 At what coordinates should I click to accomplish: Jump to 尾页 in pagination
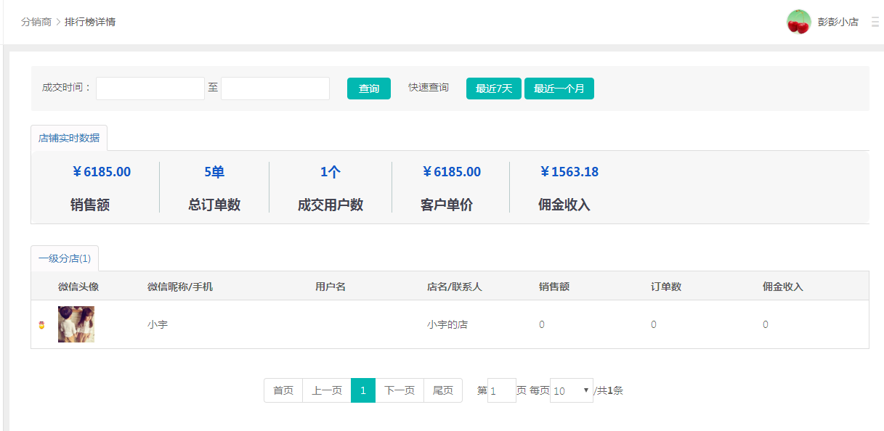[443, 390]
